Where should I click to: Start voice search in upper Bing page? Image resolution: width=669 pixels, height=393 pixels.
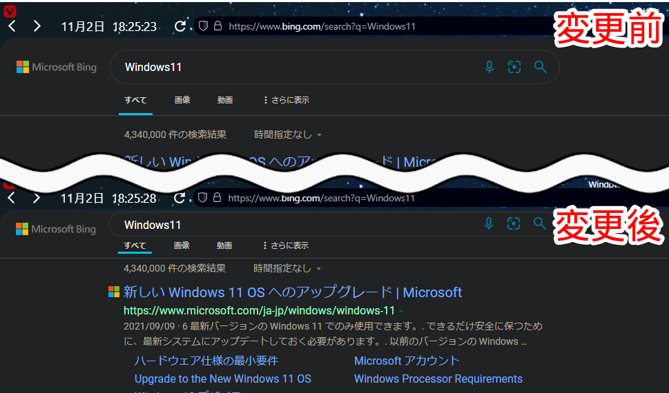pyautogui.click(x=489, y=67)
